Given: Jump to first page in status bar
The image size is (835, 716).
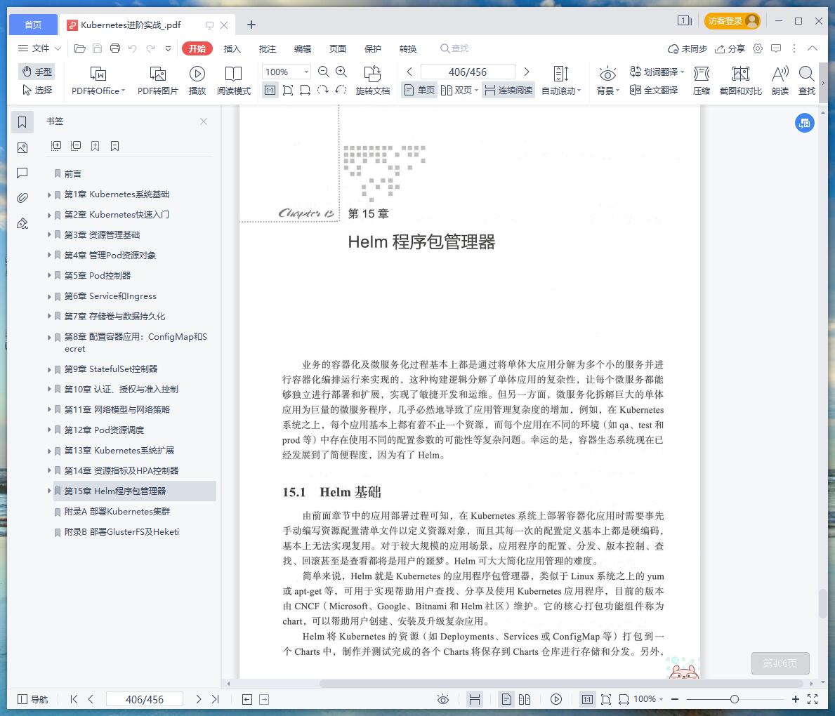Looking at the screenshot, I should tap(74, 699).
